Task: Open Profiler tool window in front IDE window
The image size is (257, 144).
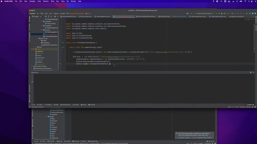Action: [x=76, y=105]
